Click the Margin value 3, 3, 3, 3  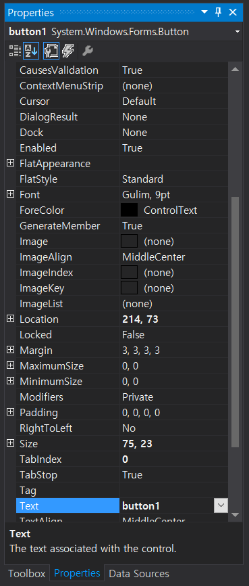click(141, 351)
